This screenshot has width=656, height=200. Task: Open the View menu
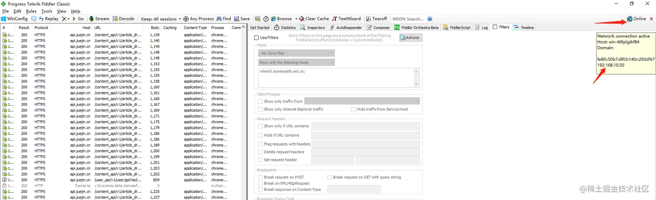62,11
